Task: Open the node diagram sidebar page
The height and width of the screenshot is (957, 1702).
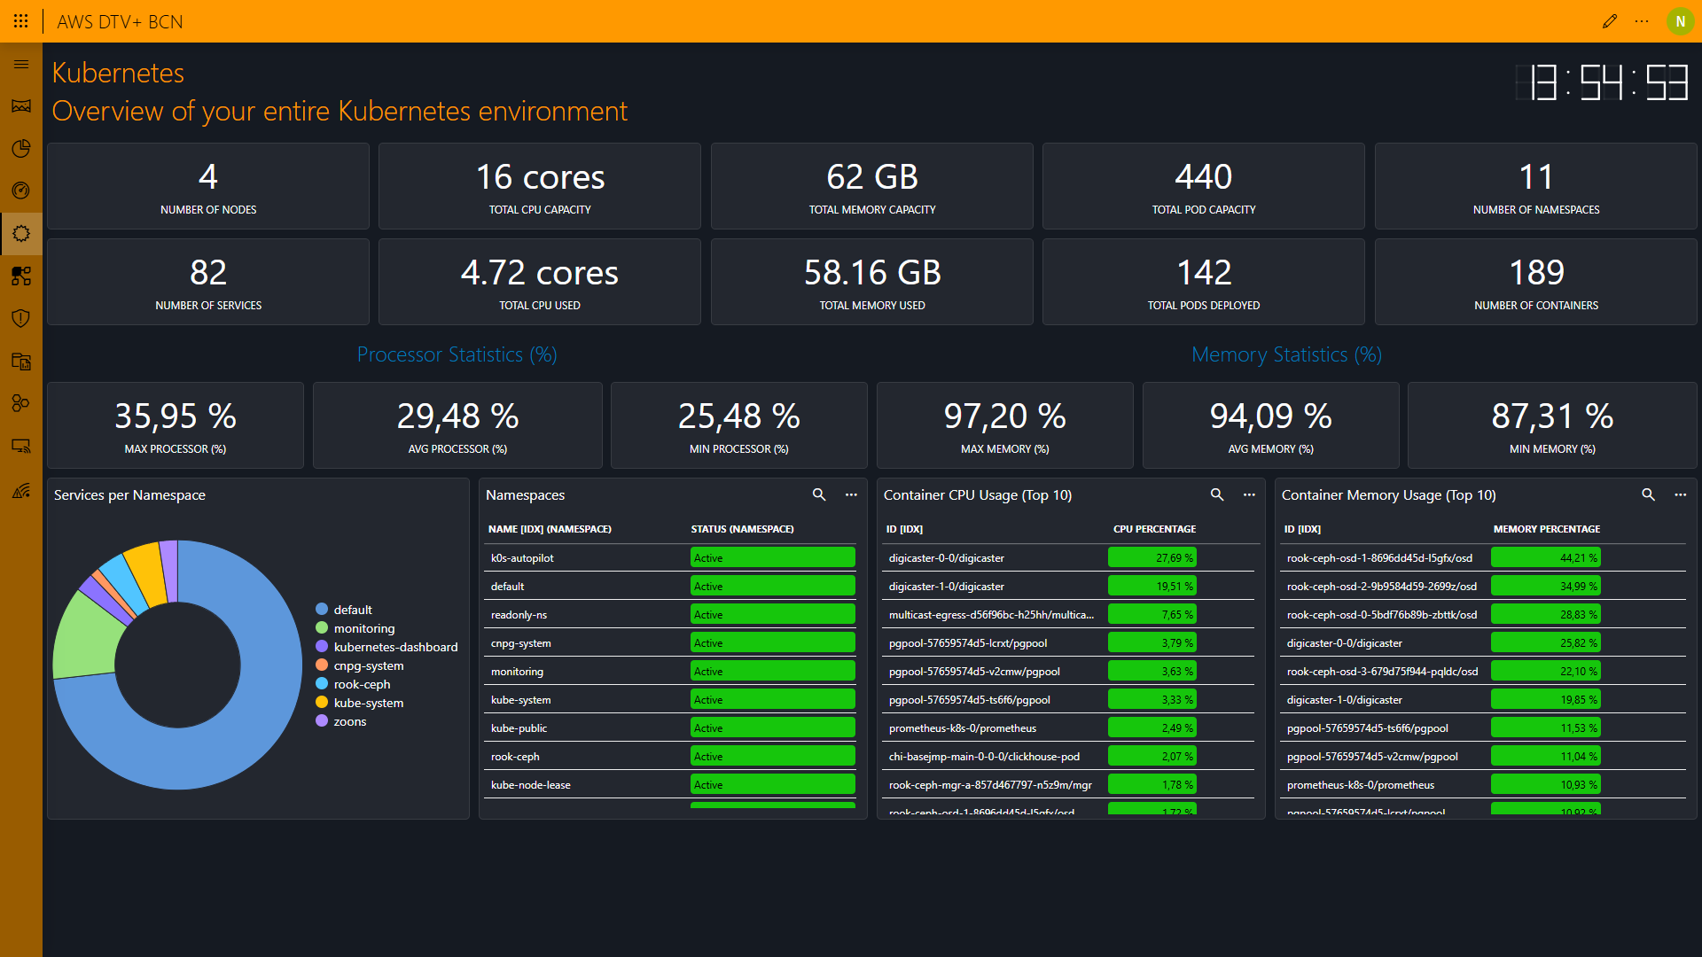Action: pos(21,276)
